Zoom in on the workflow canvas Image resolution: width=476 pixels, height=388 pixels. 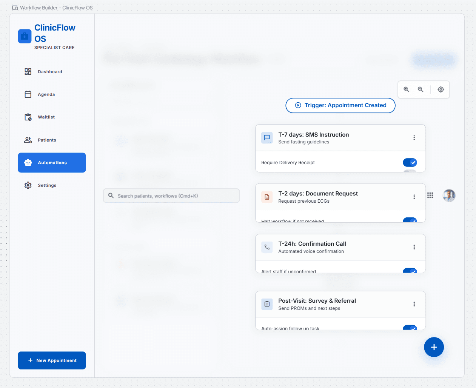(x=406, y=89)
